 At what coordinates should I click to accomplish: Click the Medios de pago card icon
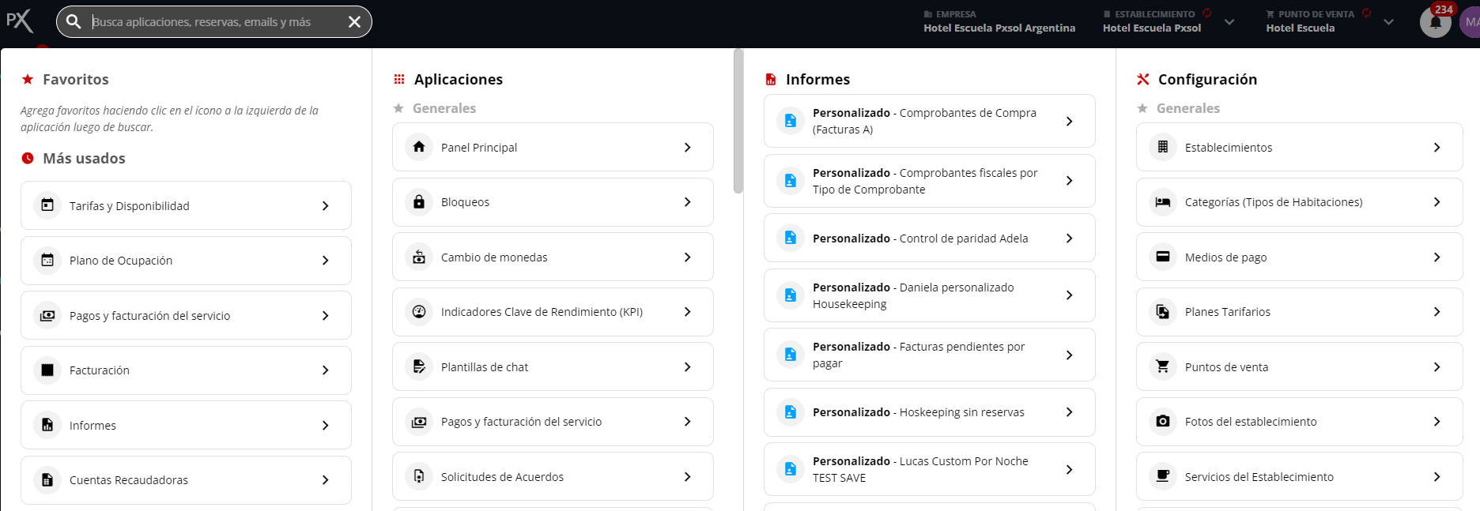pyautogui.click(x=1162, y=257)
